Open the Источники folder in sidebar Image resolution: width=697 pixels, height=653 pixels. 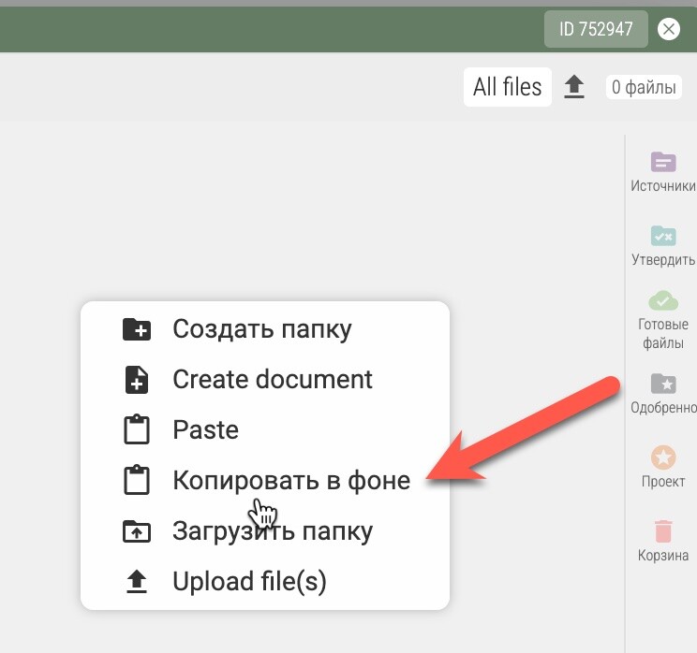point(663,163)
